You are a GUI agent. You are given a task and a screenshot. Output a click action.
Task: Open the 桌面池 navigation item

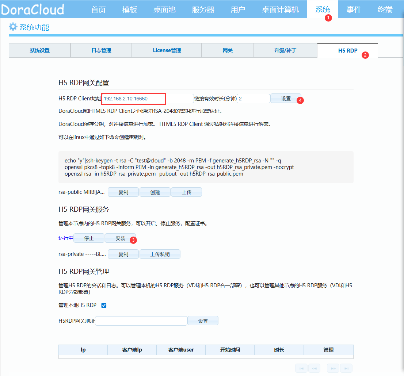point(164,9)
